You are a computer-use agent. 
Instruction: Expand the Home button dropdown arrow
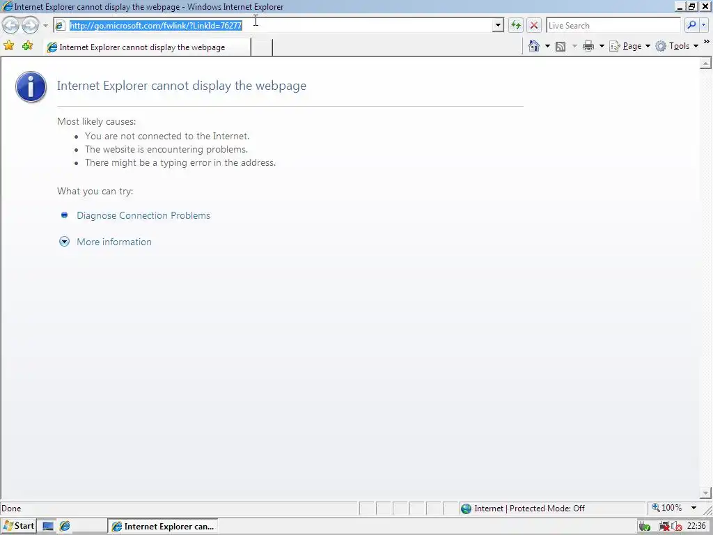tap(547, 46)
